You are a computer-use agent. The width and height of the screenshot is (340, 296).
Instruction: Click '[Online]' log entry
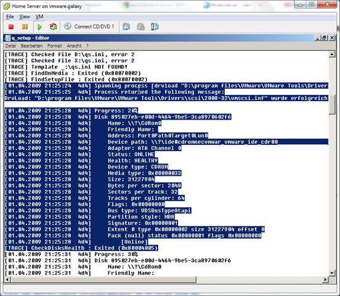tap(134, 242)
